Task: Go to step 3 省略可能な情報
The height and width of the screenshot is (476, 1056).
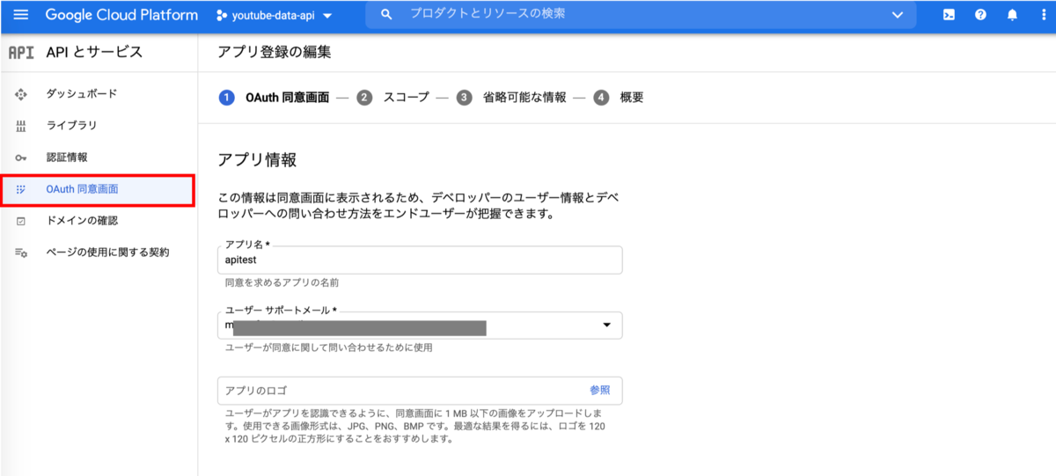Action: tap(511, 98)
